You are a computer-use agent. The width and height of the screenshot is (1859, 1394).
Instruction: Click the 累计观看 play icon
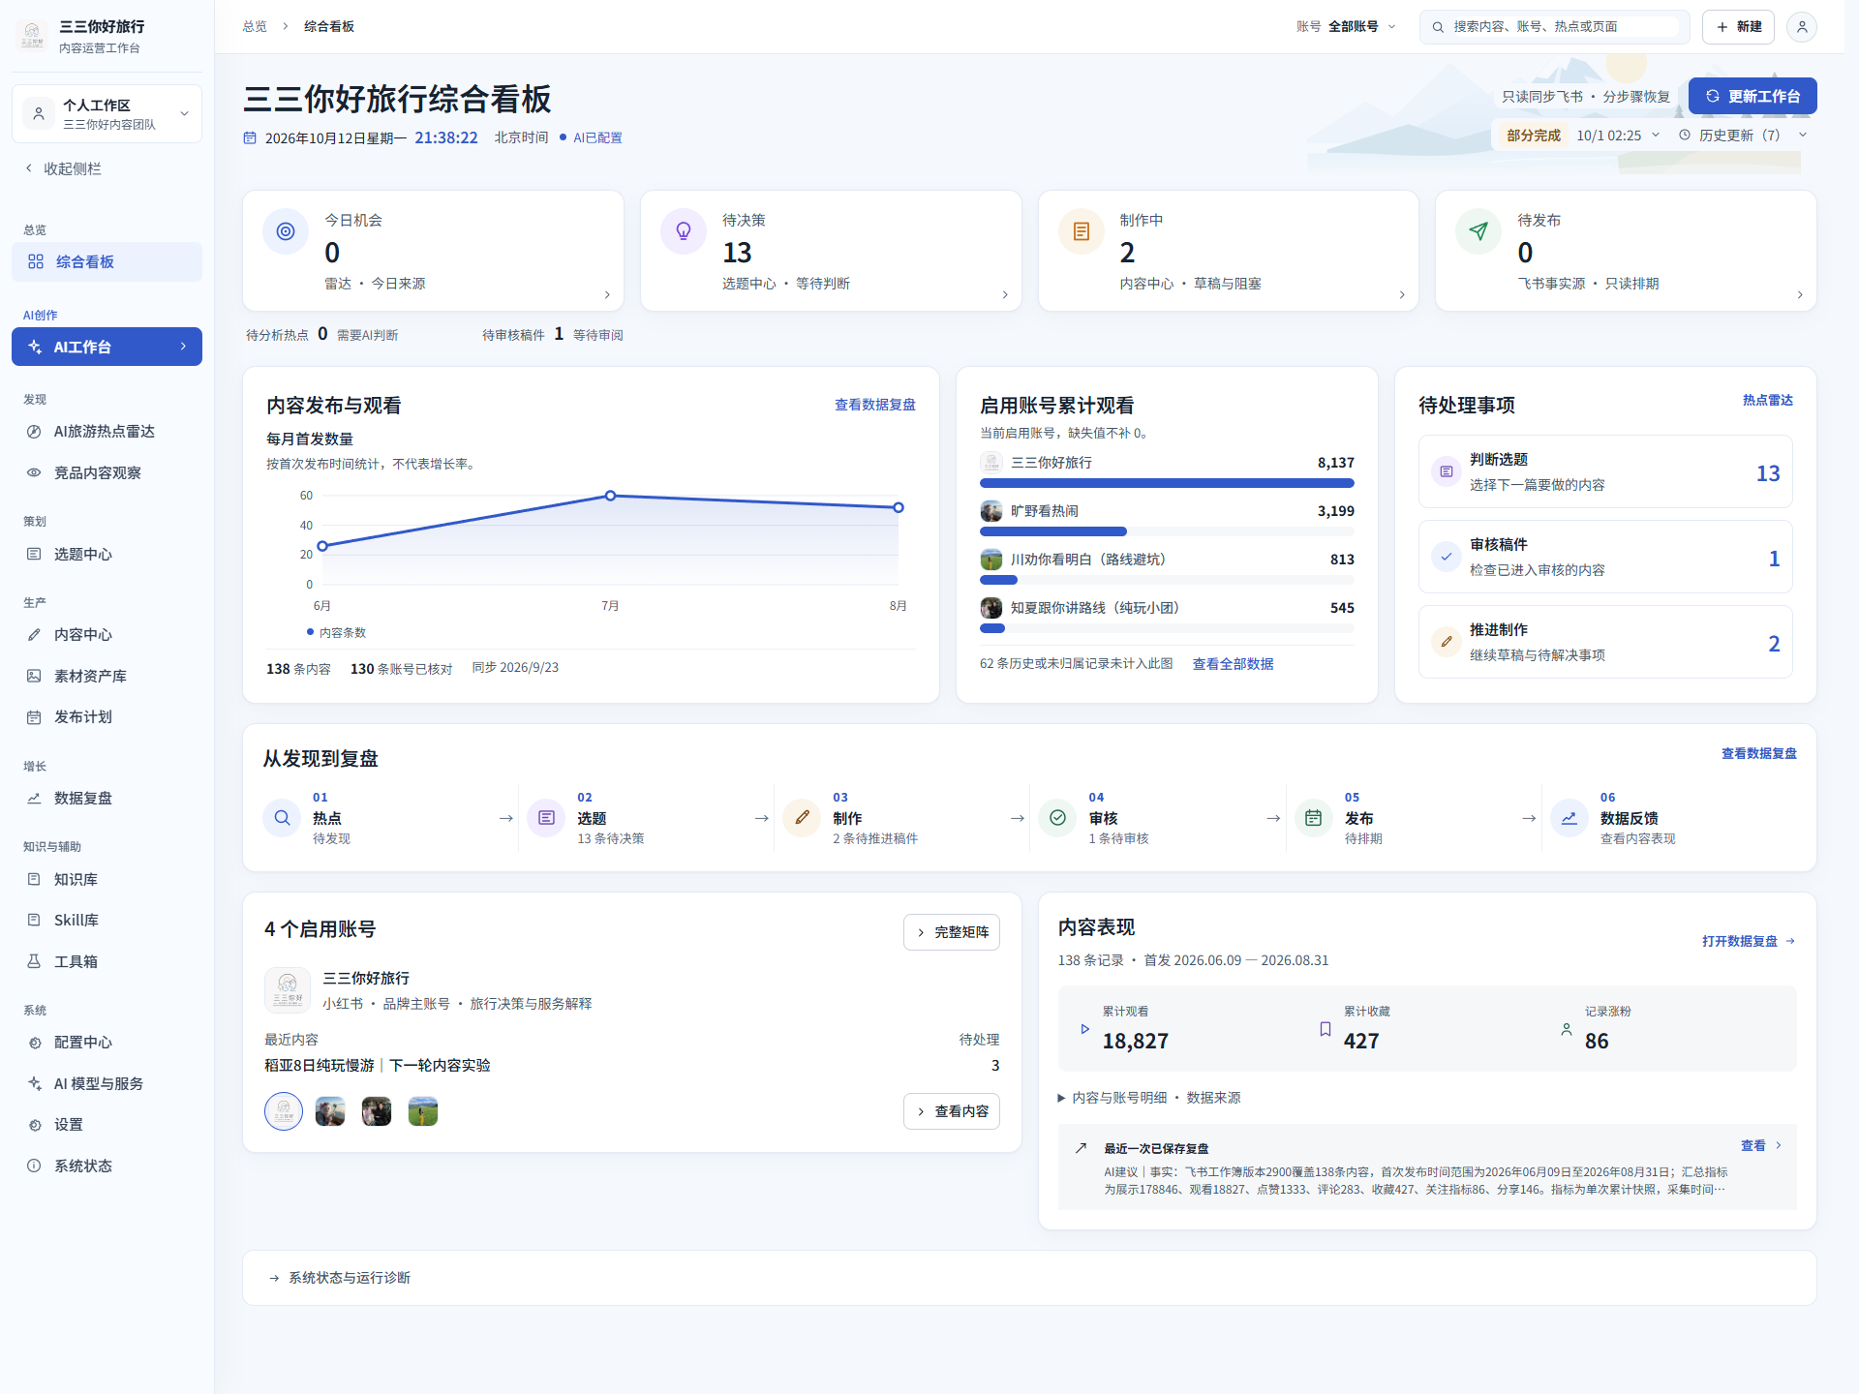[x=1084, y=1029]
